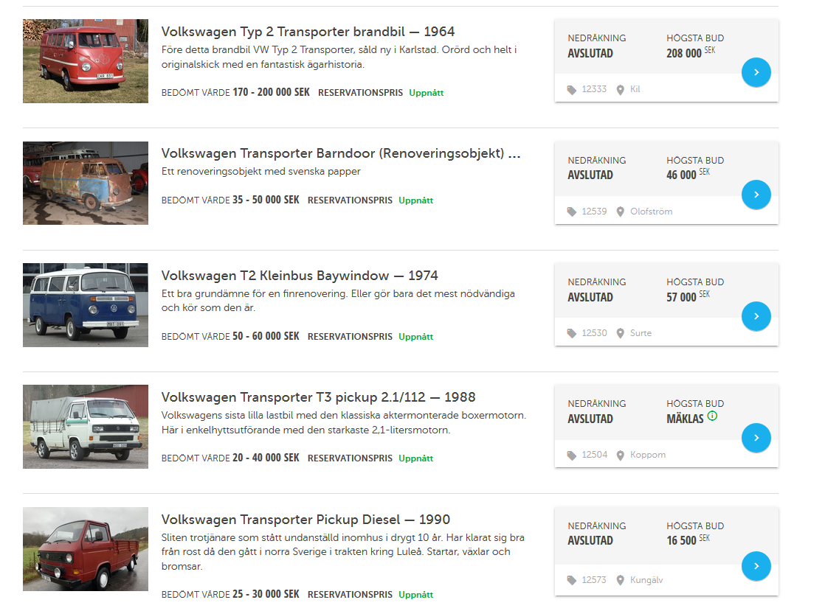825x611 pixels.
Task: Open the 1964 Transporter brandbil arrow button
Action: pyautogui.click(x=756, y=72)
